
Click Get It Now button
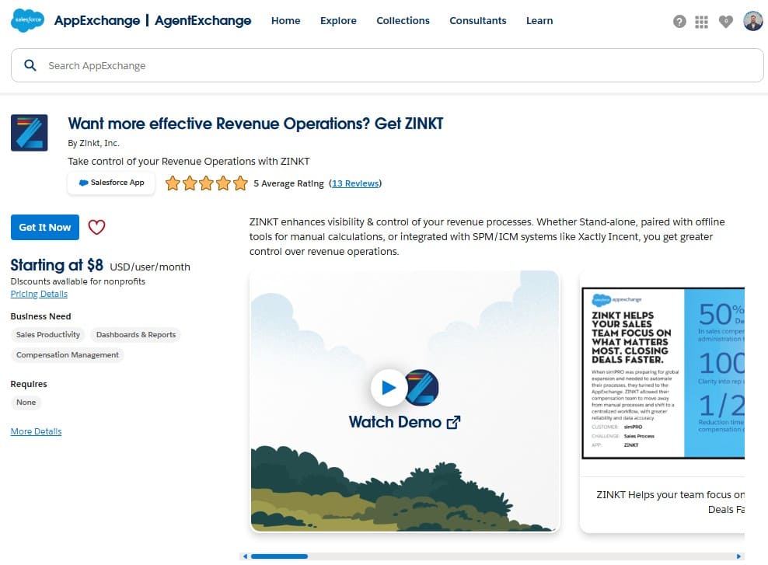pos(45,227)
